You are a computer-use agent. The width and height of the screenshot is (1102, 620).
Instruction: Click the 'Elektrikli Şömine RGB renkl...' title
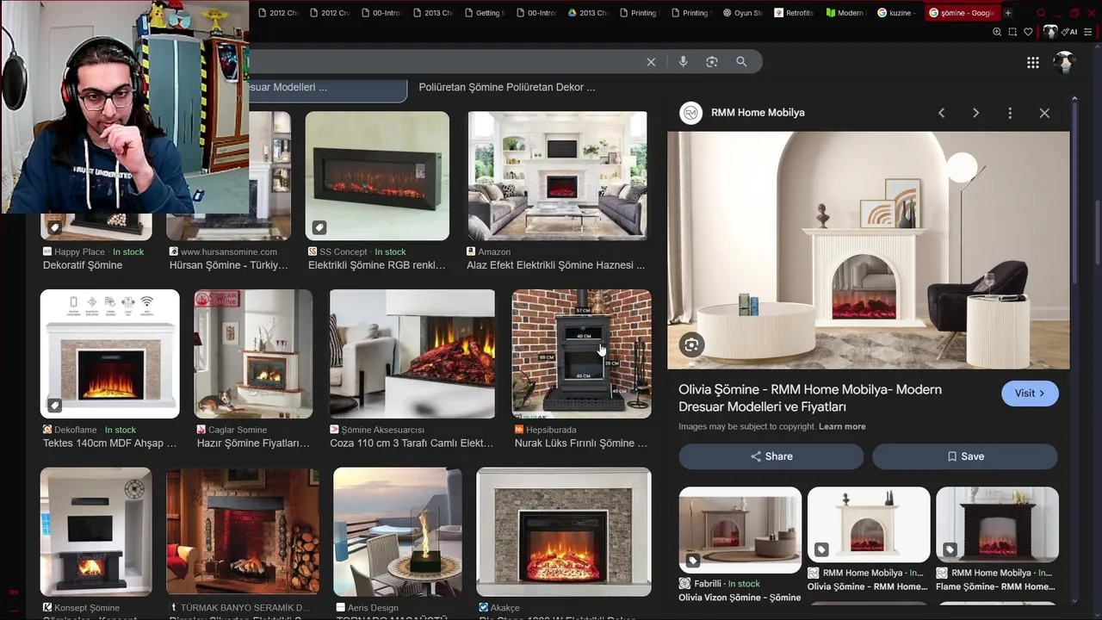click(x=377, y=265)
